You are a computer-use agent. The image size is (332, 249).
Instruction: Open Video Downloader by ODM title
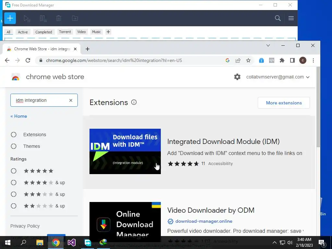pos(211,210)
